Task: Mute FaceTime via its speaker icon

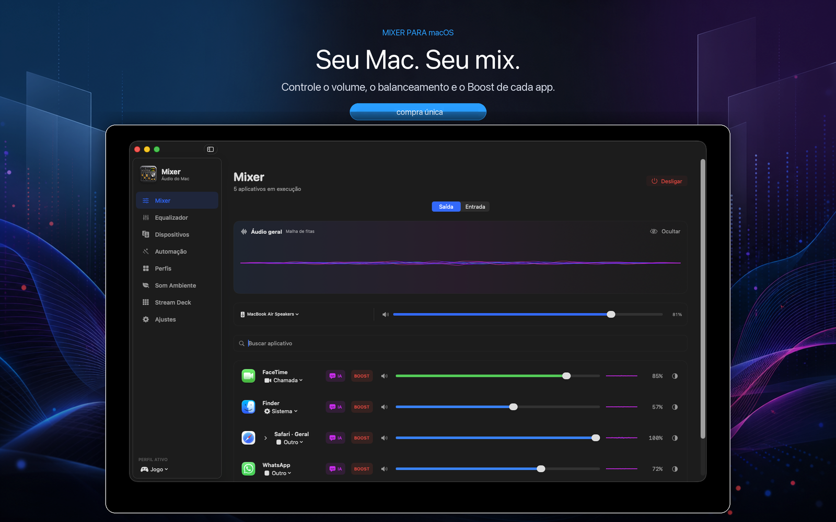Action: (x=385, y=376)
